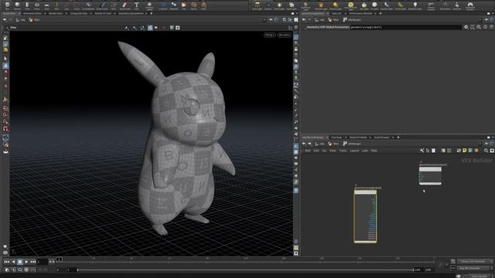
Task: Toggle pin on scene view path bar
Action: (271, 20)
